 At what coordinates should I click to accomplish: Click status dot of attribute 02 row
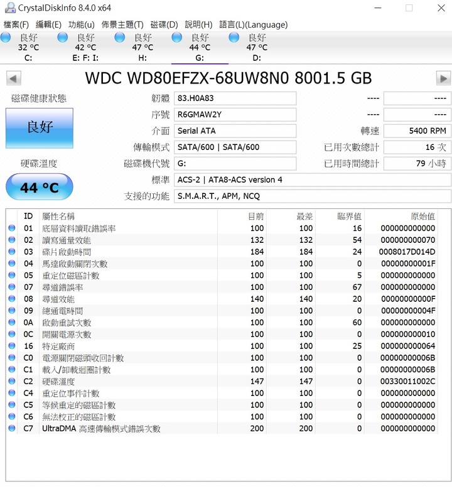click(12, 240)
